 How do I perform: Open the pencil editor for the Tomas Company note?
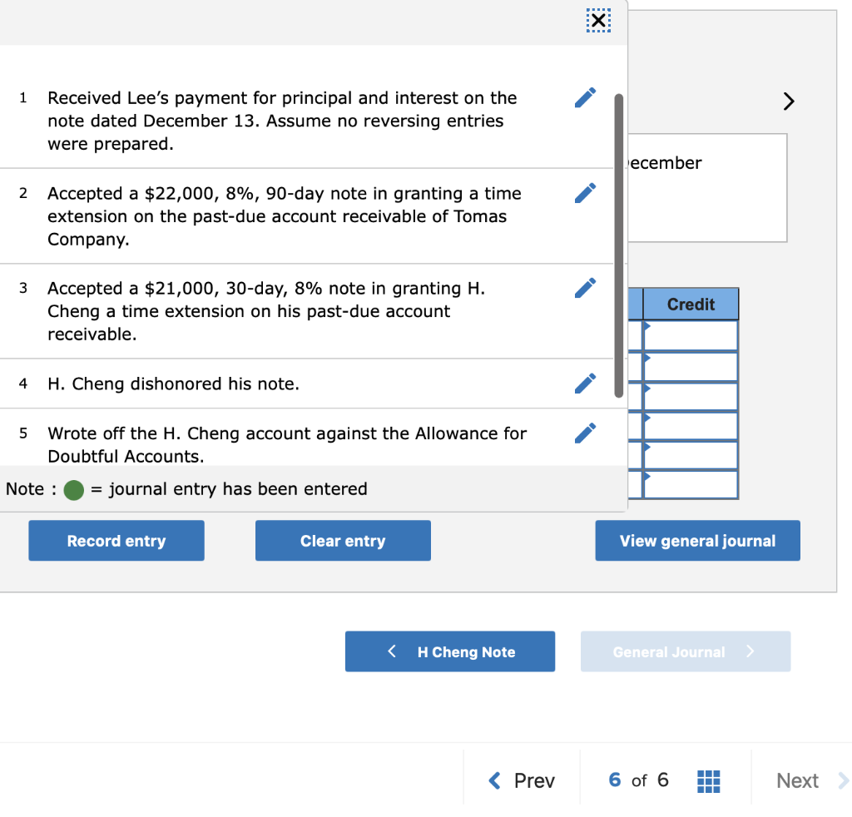coord(585,192)
